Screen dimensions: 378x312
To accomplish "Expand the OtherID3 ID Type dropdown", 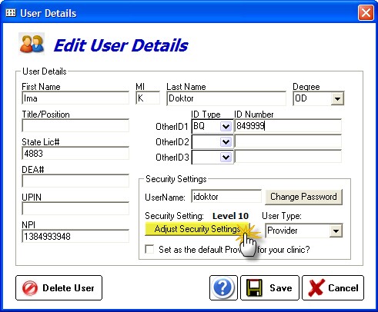I will [226, 157].
